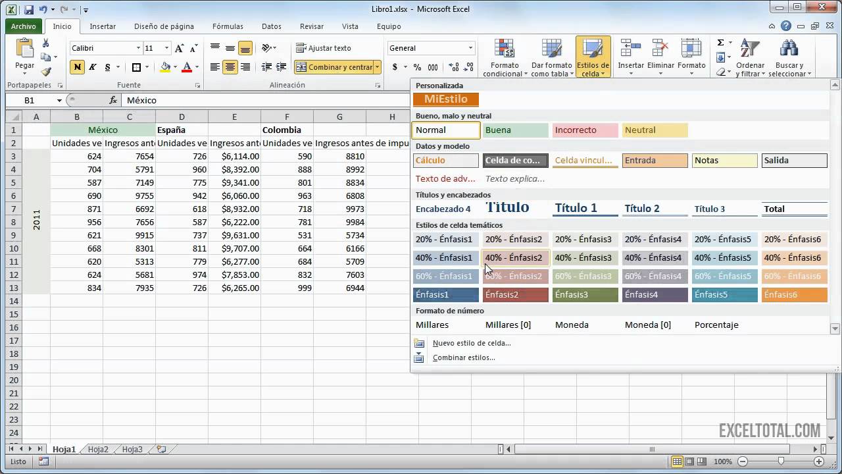
Task: Click the Format Painter brush icon
Action: tap(45, 72)
